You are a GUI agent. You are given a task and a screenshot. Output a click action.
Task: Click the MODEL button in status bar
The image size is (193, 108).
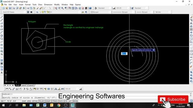pyautogui.click(x=76, y=101)
